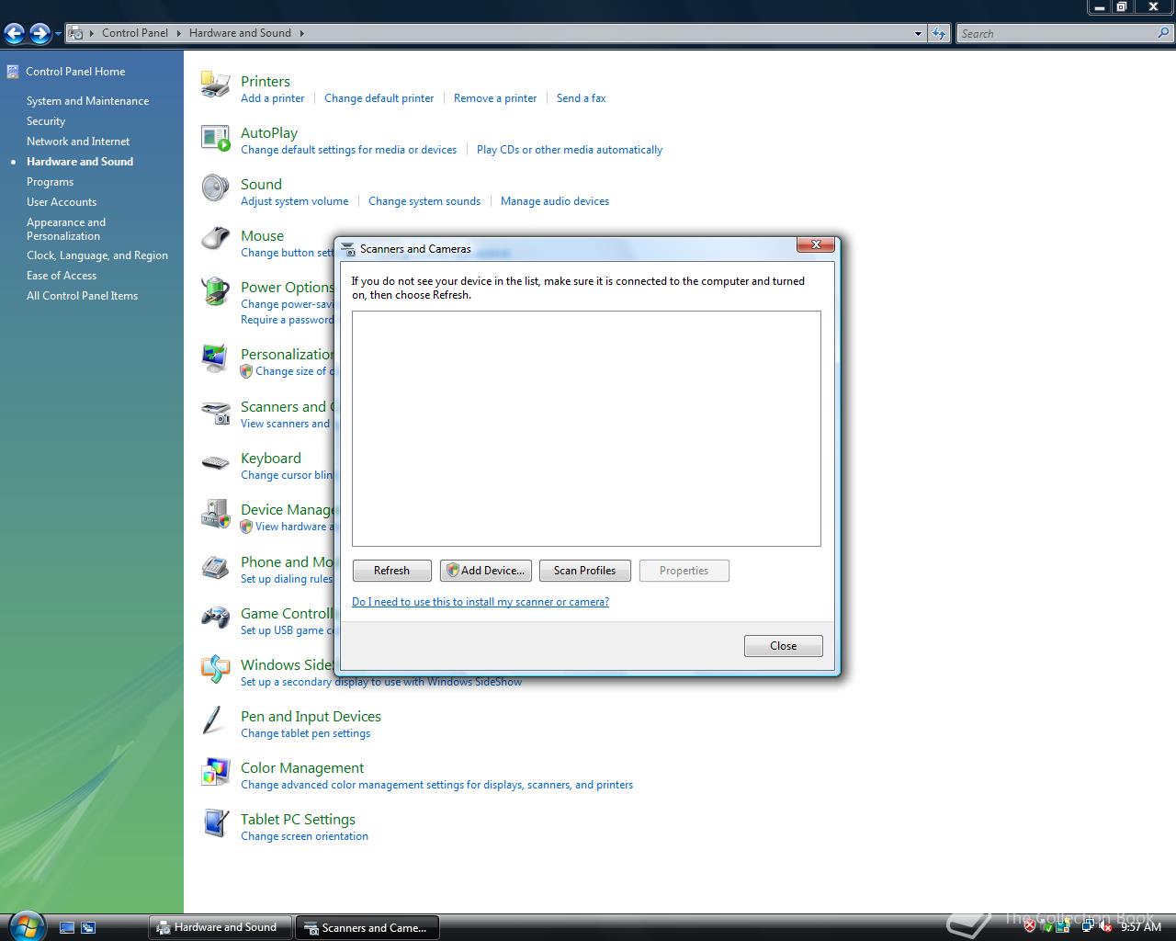Open All Control Panel Items
This screenshot has height=941, width=1176.
tap(82, 296)
